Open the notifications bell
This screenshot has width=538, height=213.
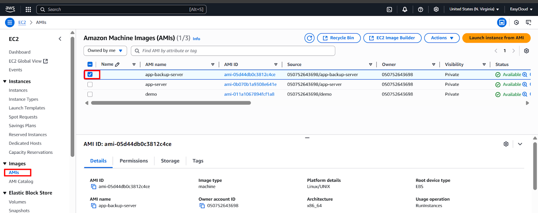[405, 9]
